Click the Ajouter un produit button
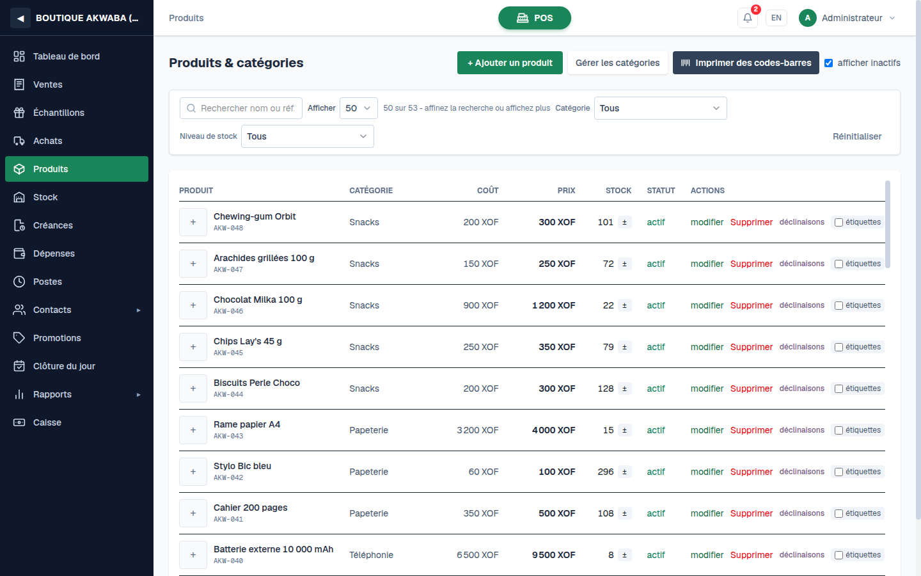The image size is (921, 576). (510, 63)
